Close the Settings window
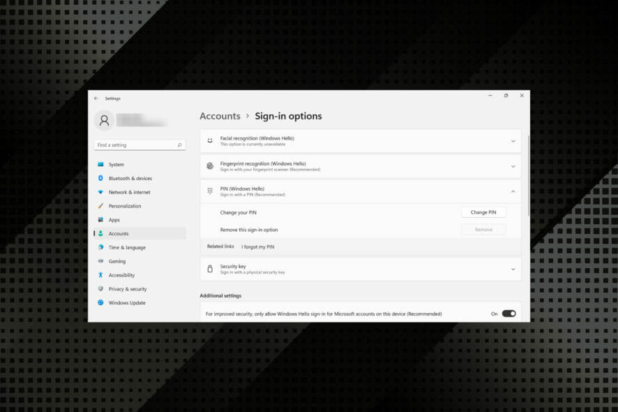Screen dimensions: 618x412 [x=522, y=96]
